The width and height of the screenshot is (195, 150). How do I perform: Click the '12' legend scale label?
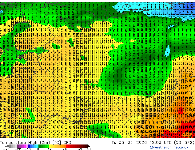pyautogui.click(x=50, y=149)
